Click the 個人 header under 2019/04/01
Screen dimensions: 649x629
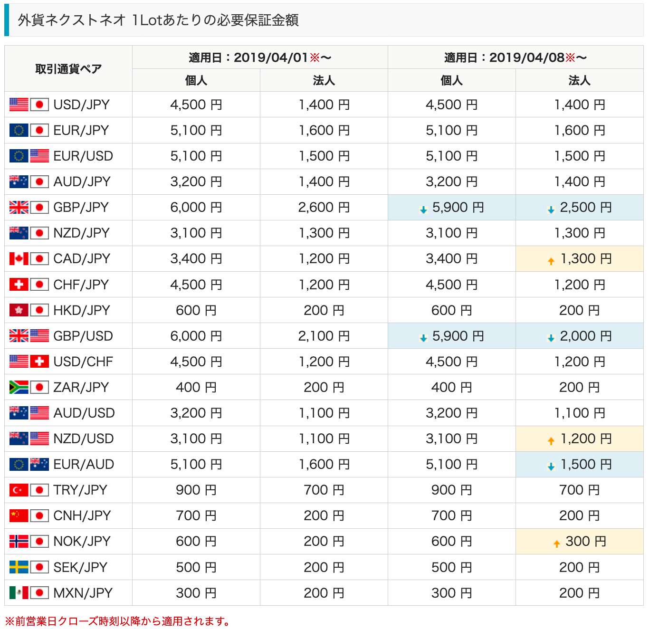196,80
